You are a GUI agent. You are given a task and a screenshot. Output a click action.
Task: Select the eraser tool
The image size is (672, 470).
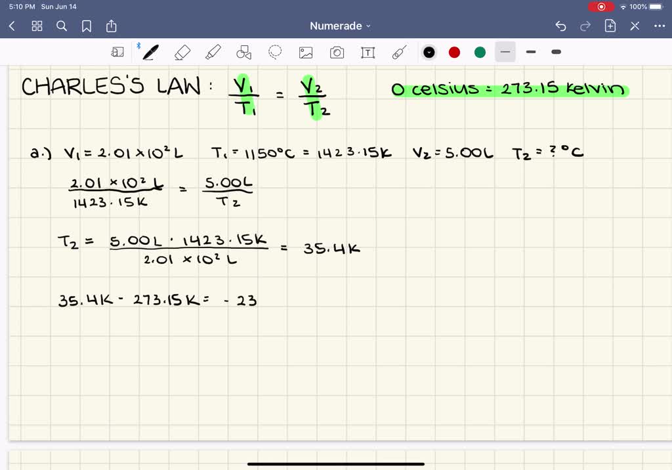click(182, 52)
